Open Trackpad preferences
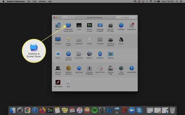Viewport: 185px width, 115px height. 100,41
